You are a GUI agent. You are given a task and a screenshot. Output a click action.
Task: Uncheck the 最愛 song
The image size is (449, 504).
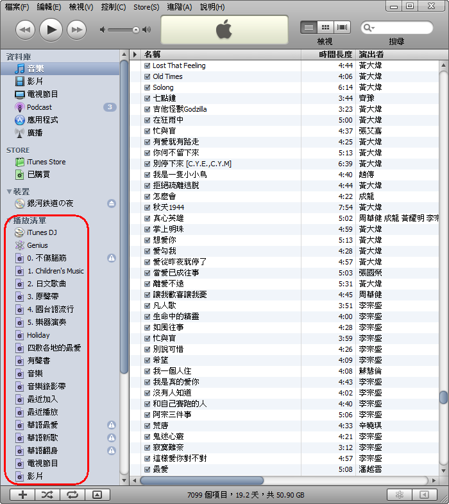[148, 469]
